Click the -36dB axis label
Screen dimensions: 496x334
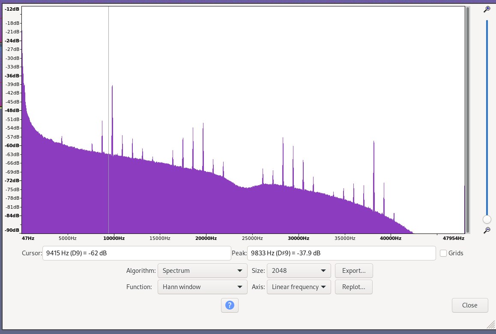coord(12,76)
